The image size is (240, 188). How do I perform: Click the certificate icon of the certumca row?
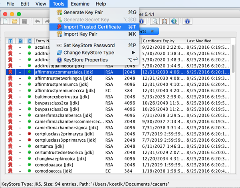(x=10, y=146)
